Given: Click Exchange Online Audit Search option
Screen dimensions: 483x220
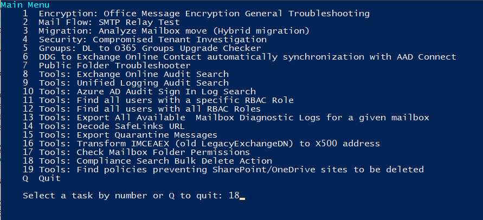Looking at the screenshot, I should click(126, 74).
